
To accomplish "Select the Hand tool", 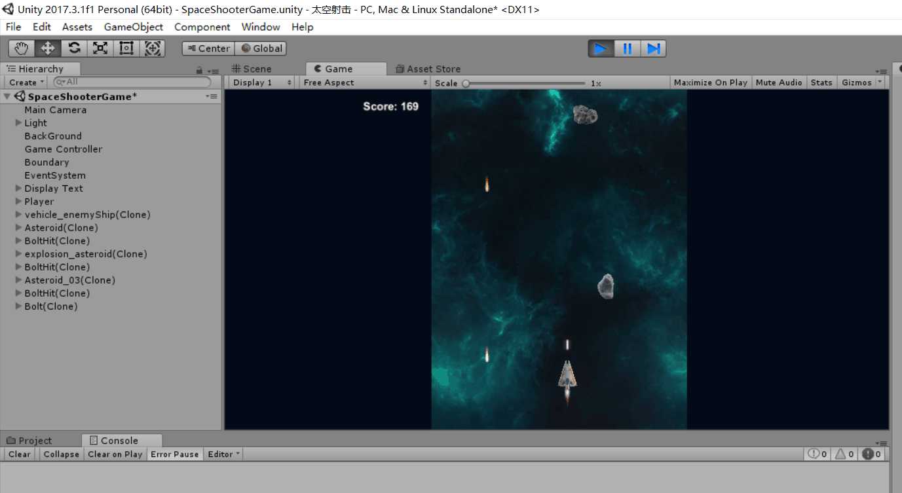I will (x=22, y=48).
